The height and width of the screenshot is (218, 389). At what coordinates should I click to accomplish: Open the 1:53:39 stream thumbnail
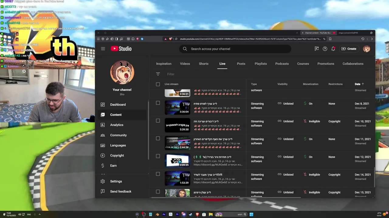177,178
